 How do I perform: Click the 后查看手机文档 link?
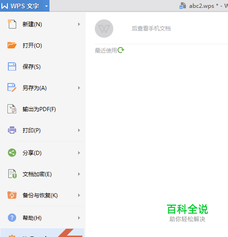(151, 29)
